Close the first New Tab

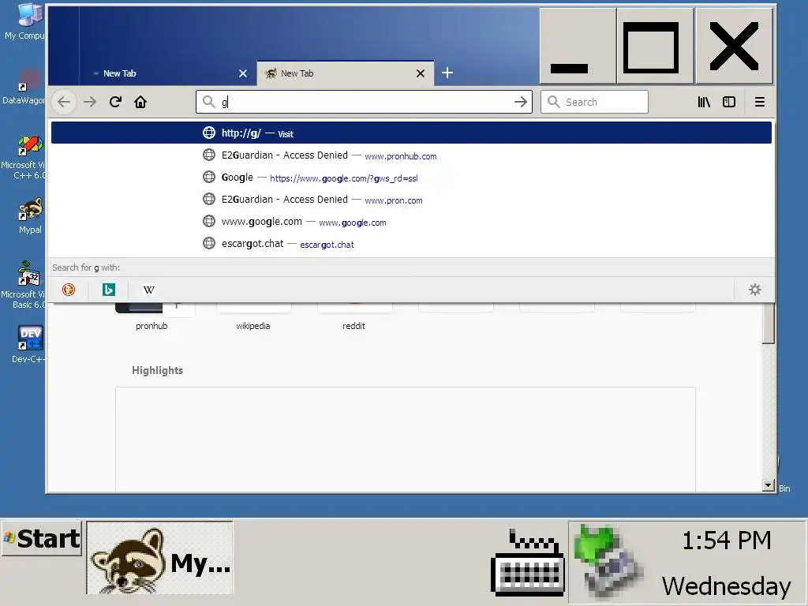[243, 73]
